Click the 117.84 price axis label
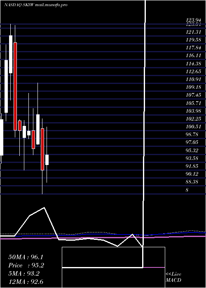 pos(193,48)
